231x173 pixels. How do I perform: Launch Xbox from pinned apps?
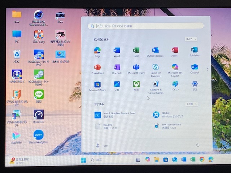point(136,86)
